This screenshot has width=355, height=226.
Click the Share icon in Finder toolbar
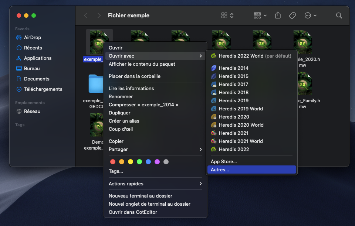pos(278,16)
